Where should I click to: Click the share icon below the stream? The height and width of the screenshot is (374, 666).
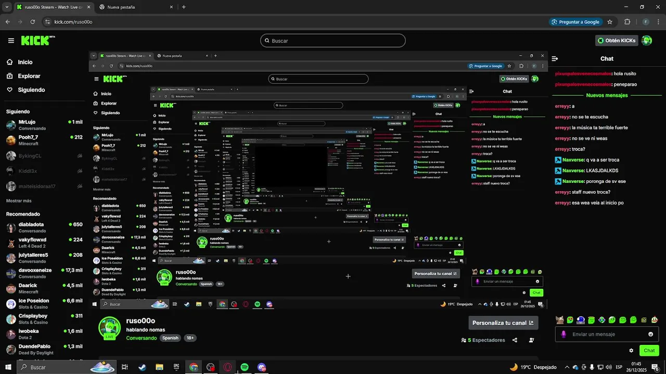(515, 340)
